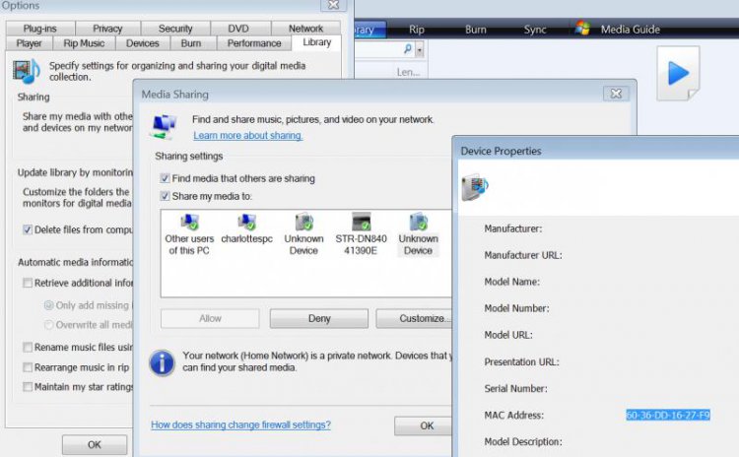Click the 'Model Description:' label
The height and width of the screenshot is (457, 739).
(523, 442)
